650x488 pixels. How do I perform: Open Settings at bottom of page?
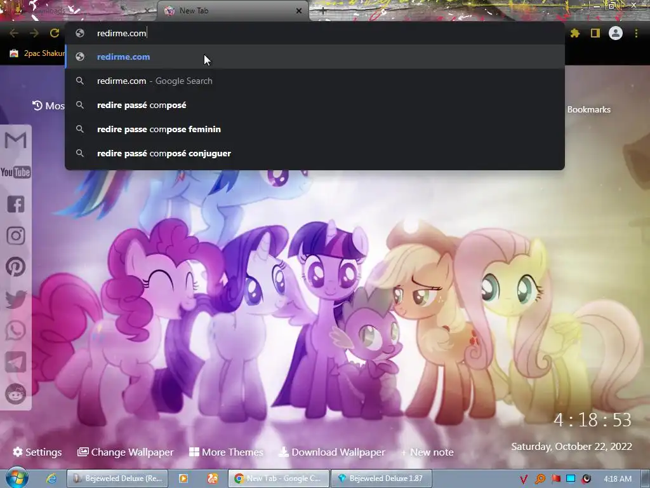coord(37,452)
